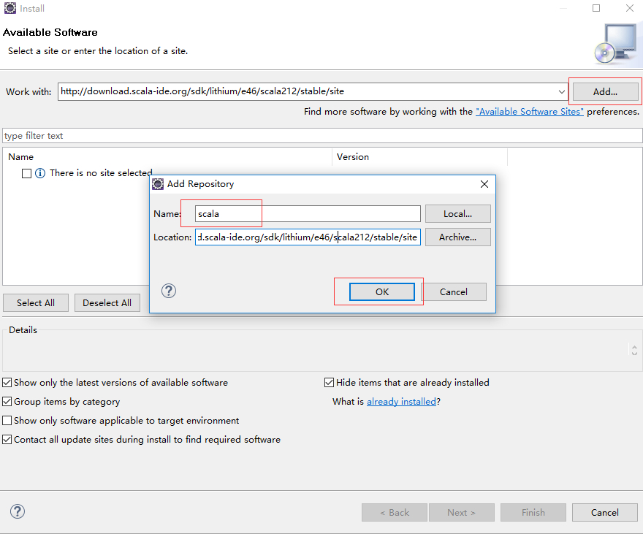Click the Details scroll stepper arrows
Viewport: 643px width, 534px height.
point(634,350)
